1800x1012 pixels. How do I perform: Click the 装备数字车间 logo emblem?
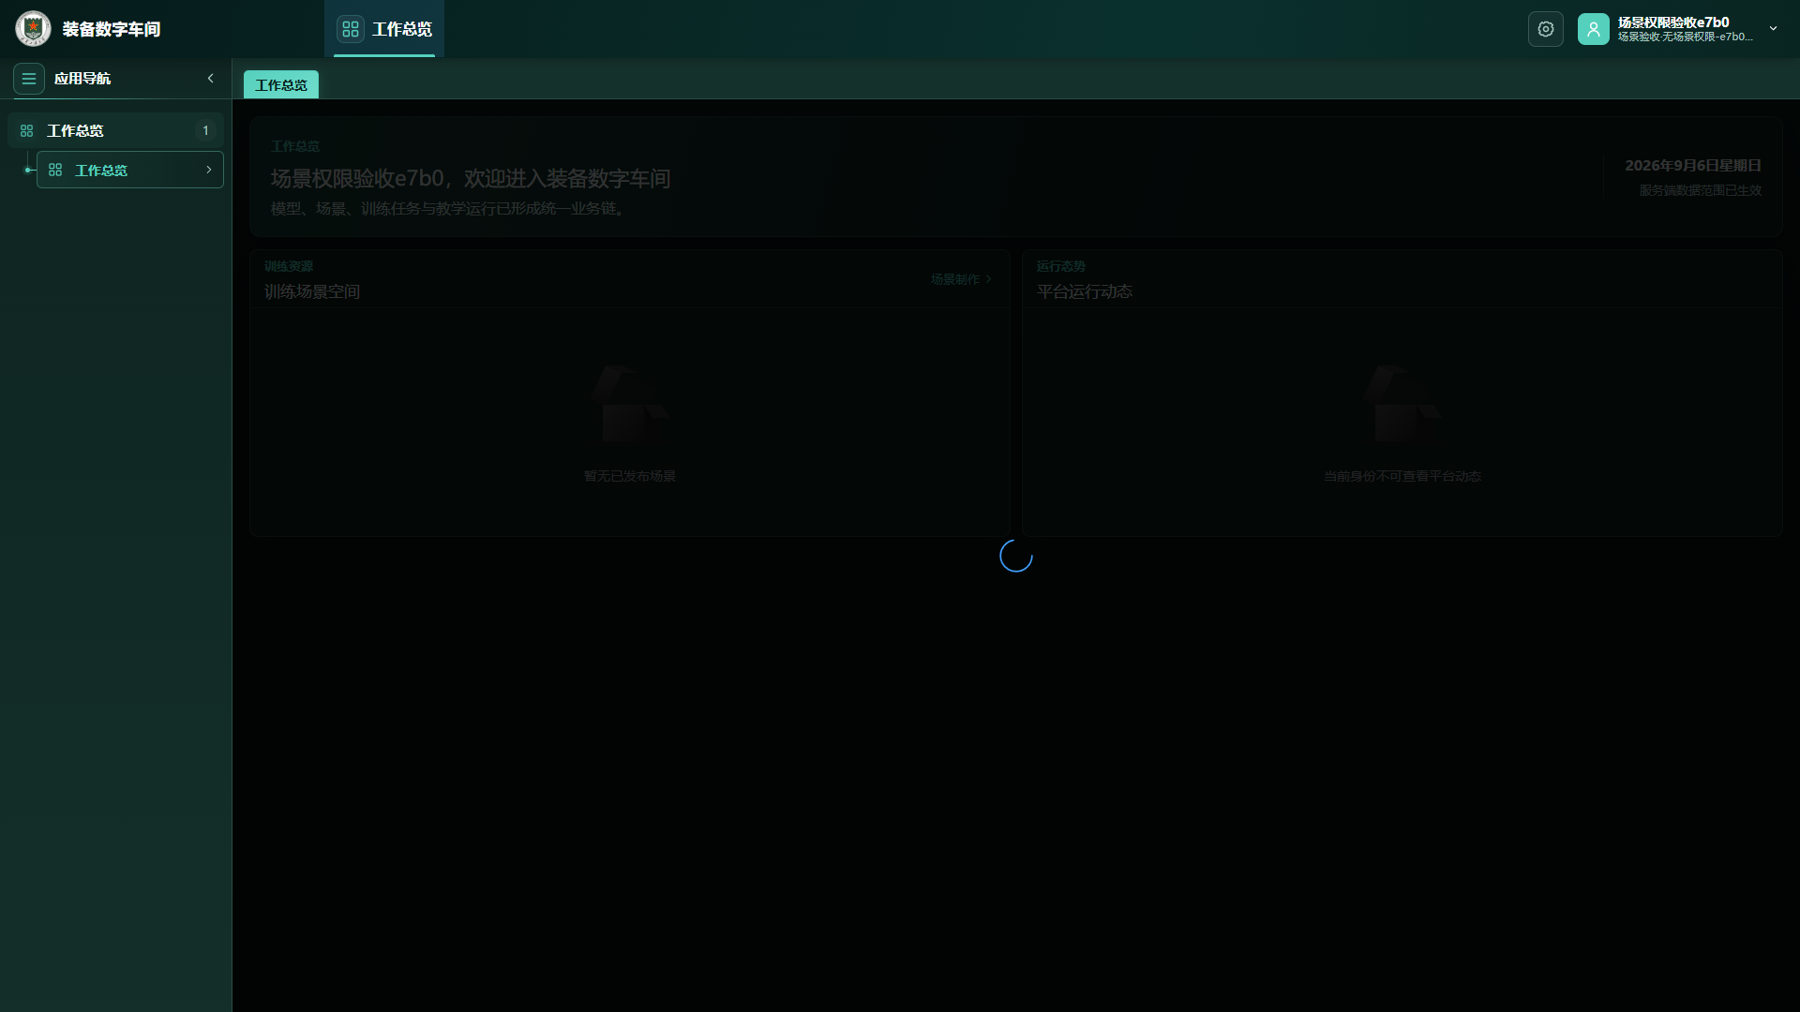33,29
